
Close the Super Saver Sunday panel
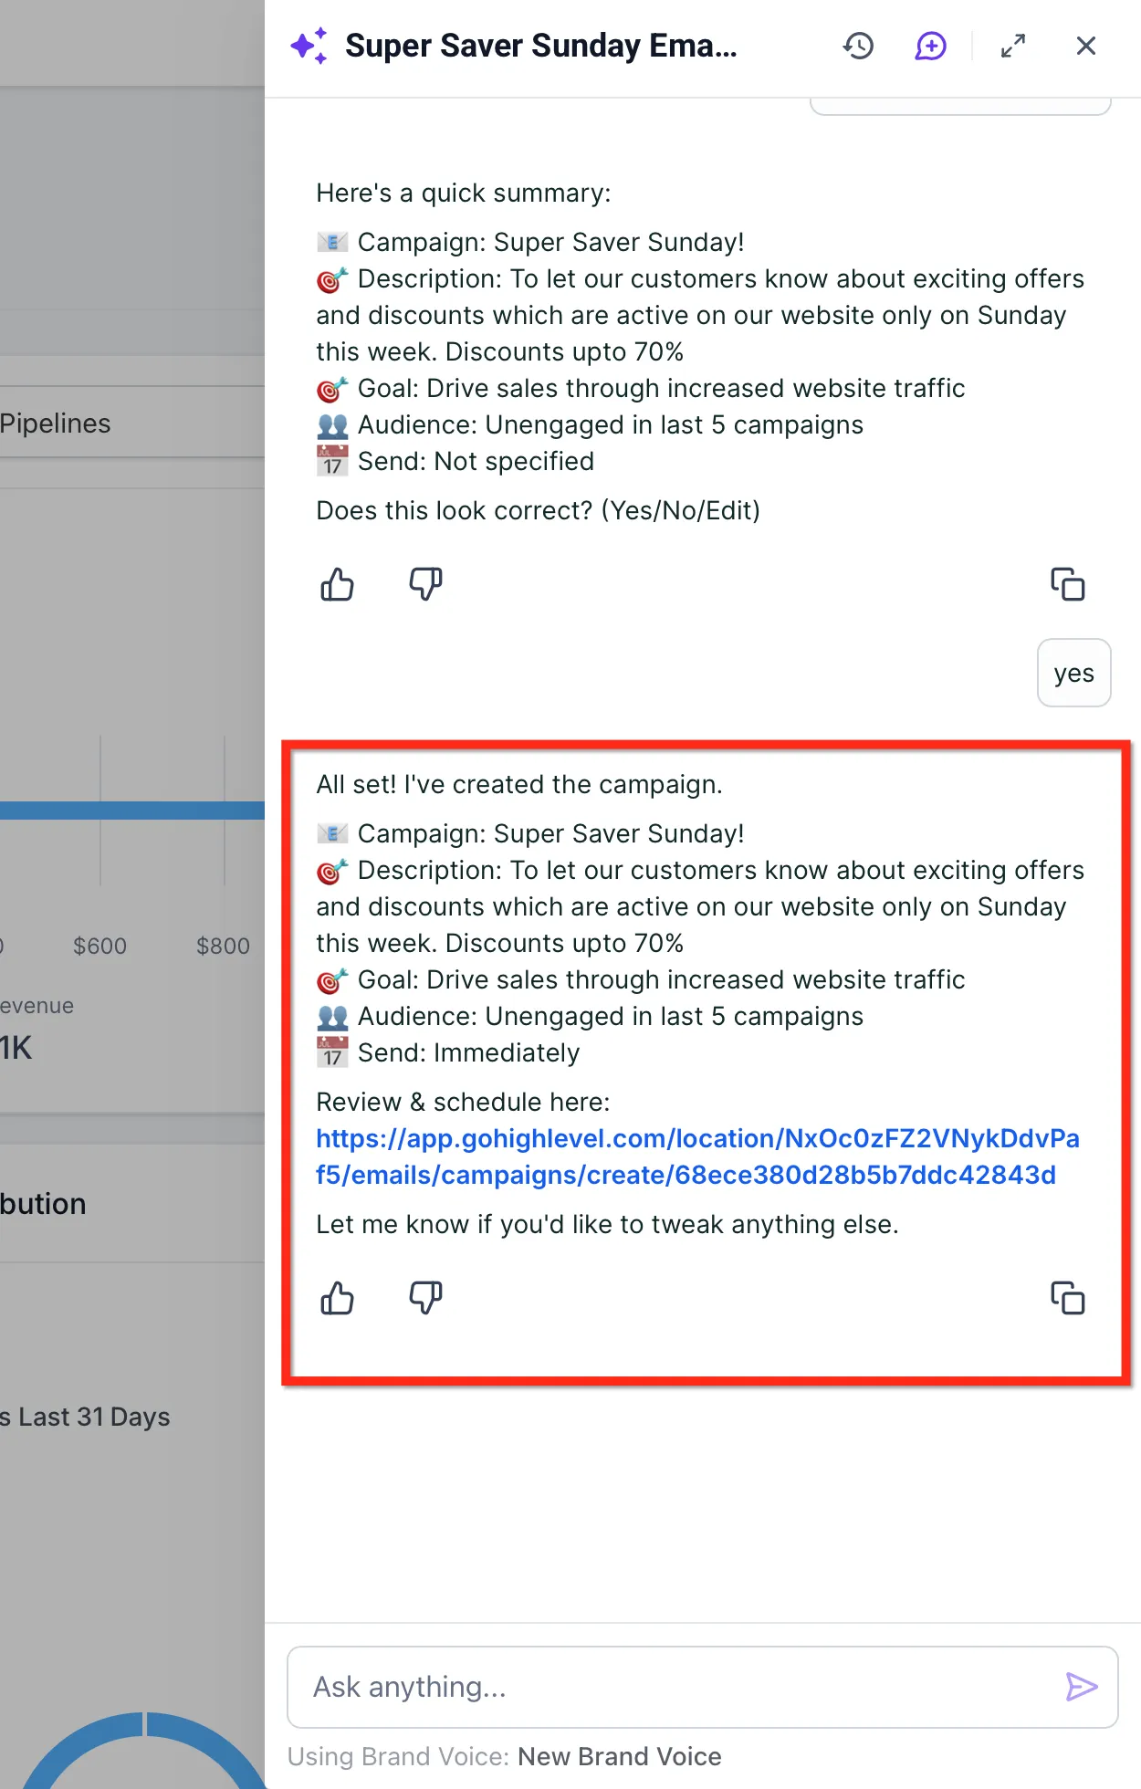click(1085, 46)
